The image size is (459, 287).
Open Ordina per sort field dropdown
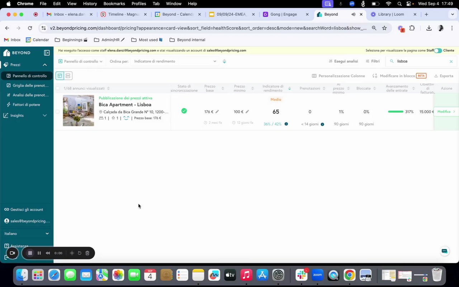click(175, 61)
